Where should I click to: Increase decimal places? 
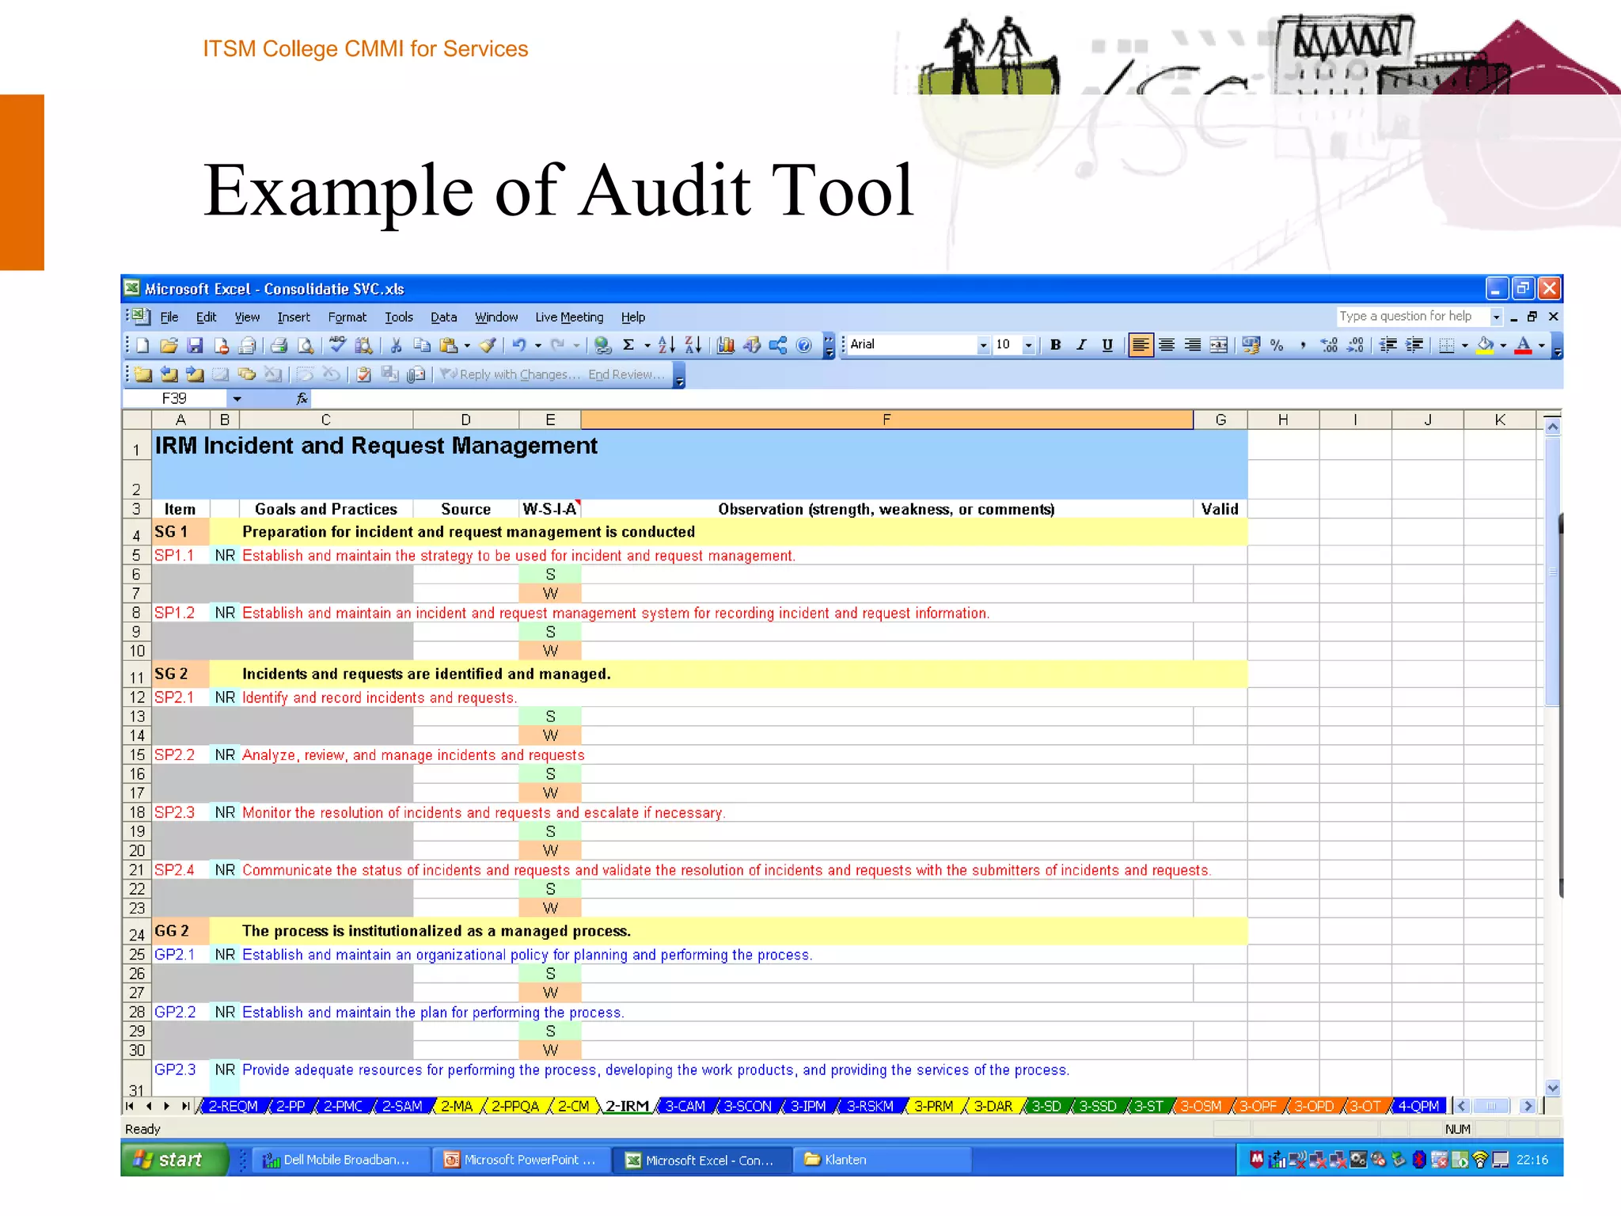pos(1329,345)
